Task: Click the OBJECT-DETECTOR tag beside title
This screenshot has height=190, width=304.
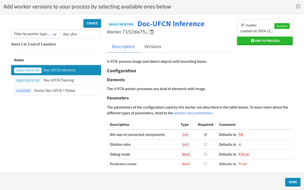Action: 121,24
